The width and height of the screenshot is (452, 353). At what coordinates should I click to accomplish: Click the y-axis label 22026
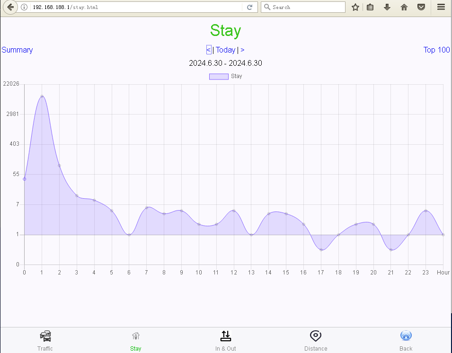tap(11, 84)
